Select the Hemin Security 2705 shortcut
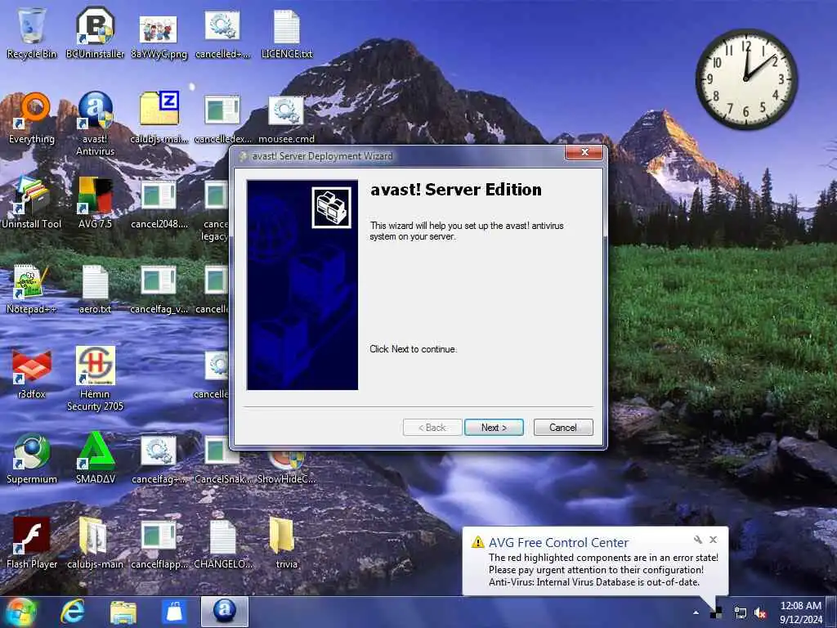Image resolution: width=837 pixels, height=628 pixels. click(x=95, y=379)
